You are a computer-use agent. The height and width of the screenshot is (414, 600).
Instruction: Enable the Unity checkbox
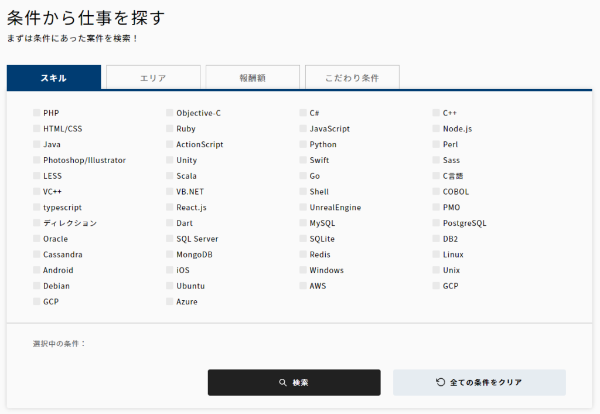(x=169, y=160)
